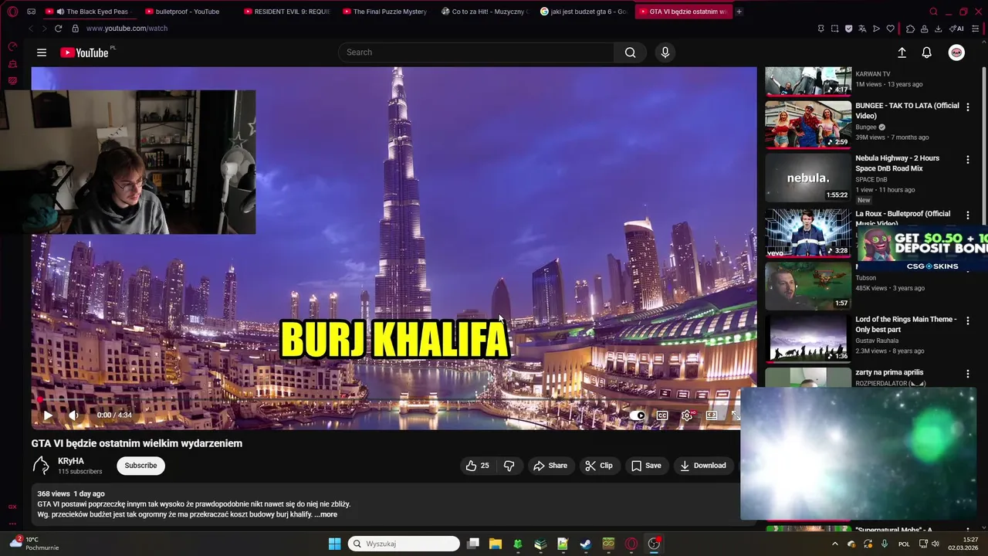This screenshot has width=988, height=556.
Task: Open browser downloads icon
Action: 938,29
